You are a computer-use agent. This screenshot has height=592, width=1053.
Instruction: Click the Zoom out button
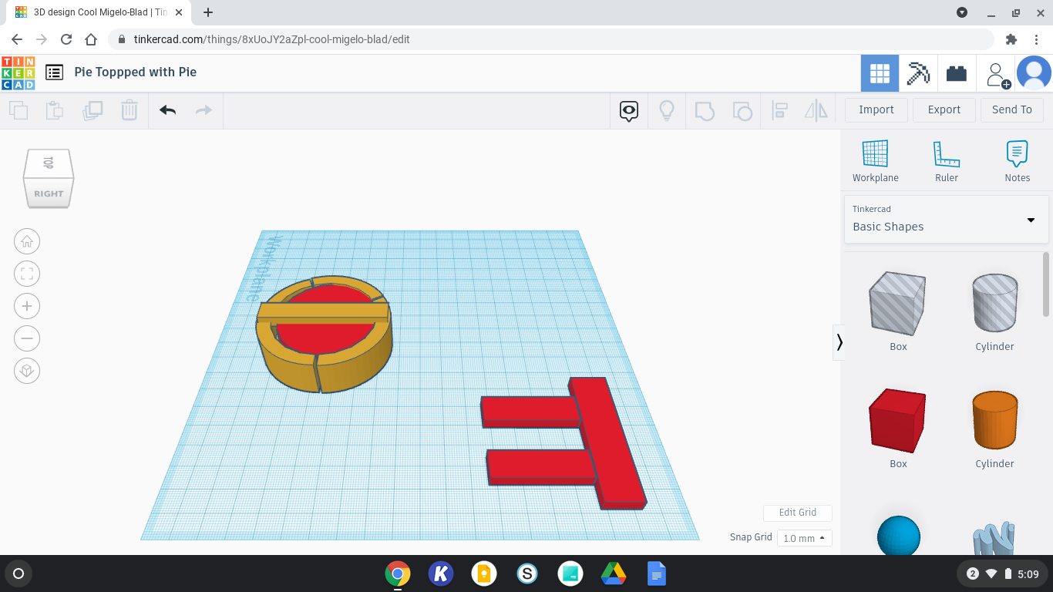click(27, 338)
